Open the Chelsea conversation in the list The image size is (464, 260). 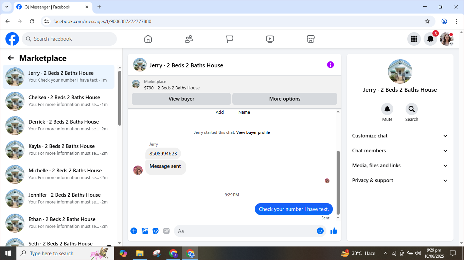coord(59,101)
